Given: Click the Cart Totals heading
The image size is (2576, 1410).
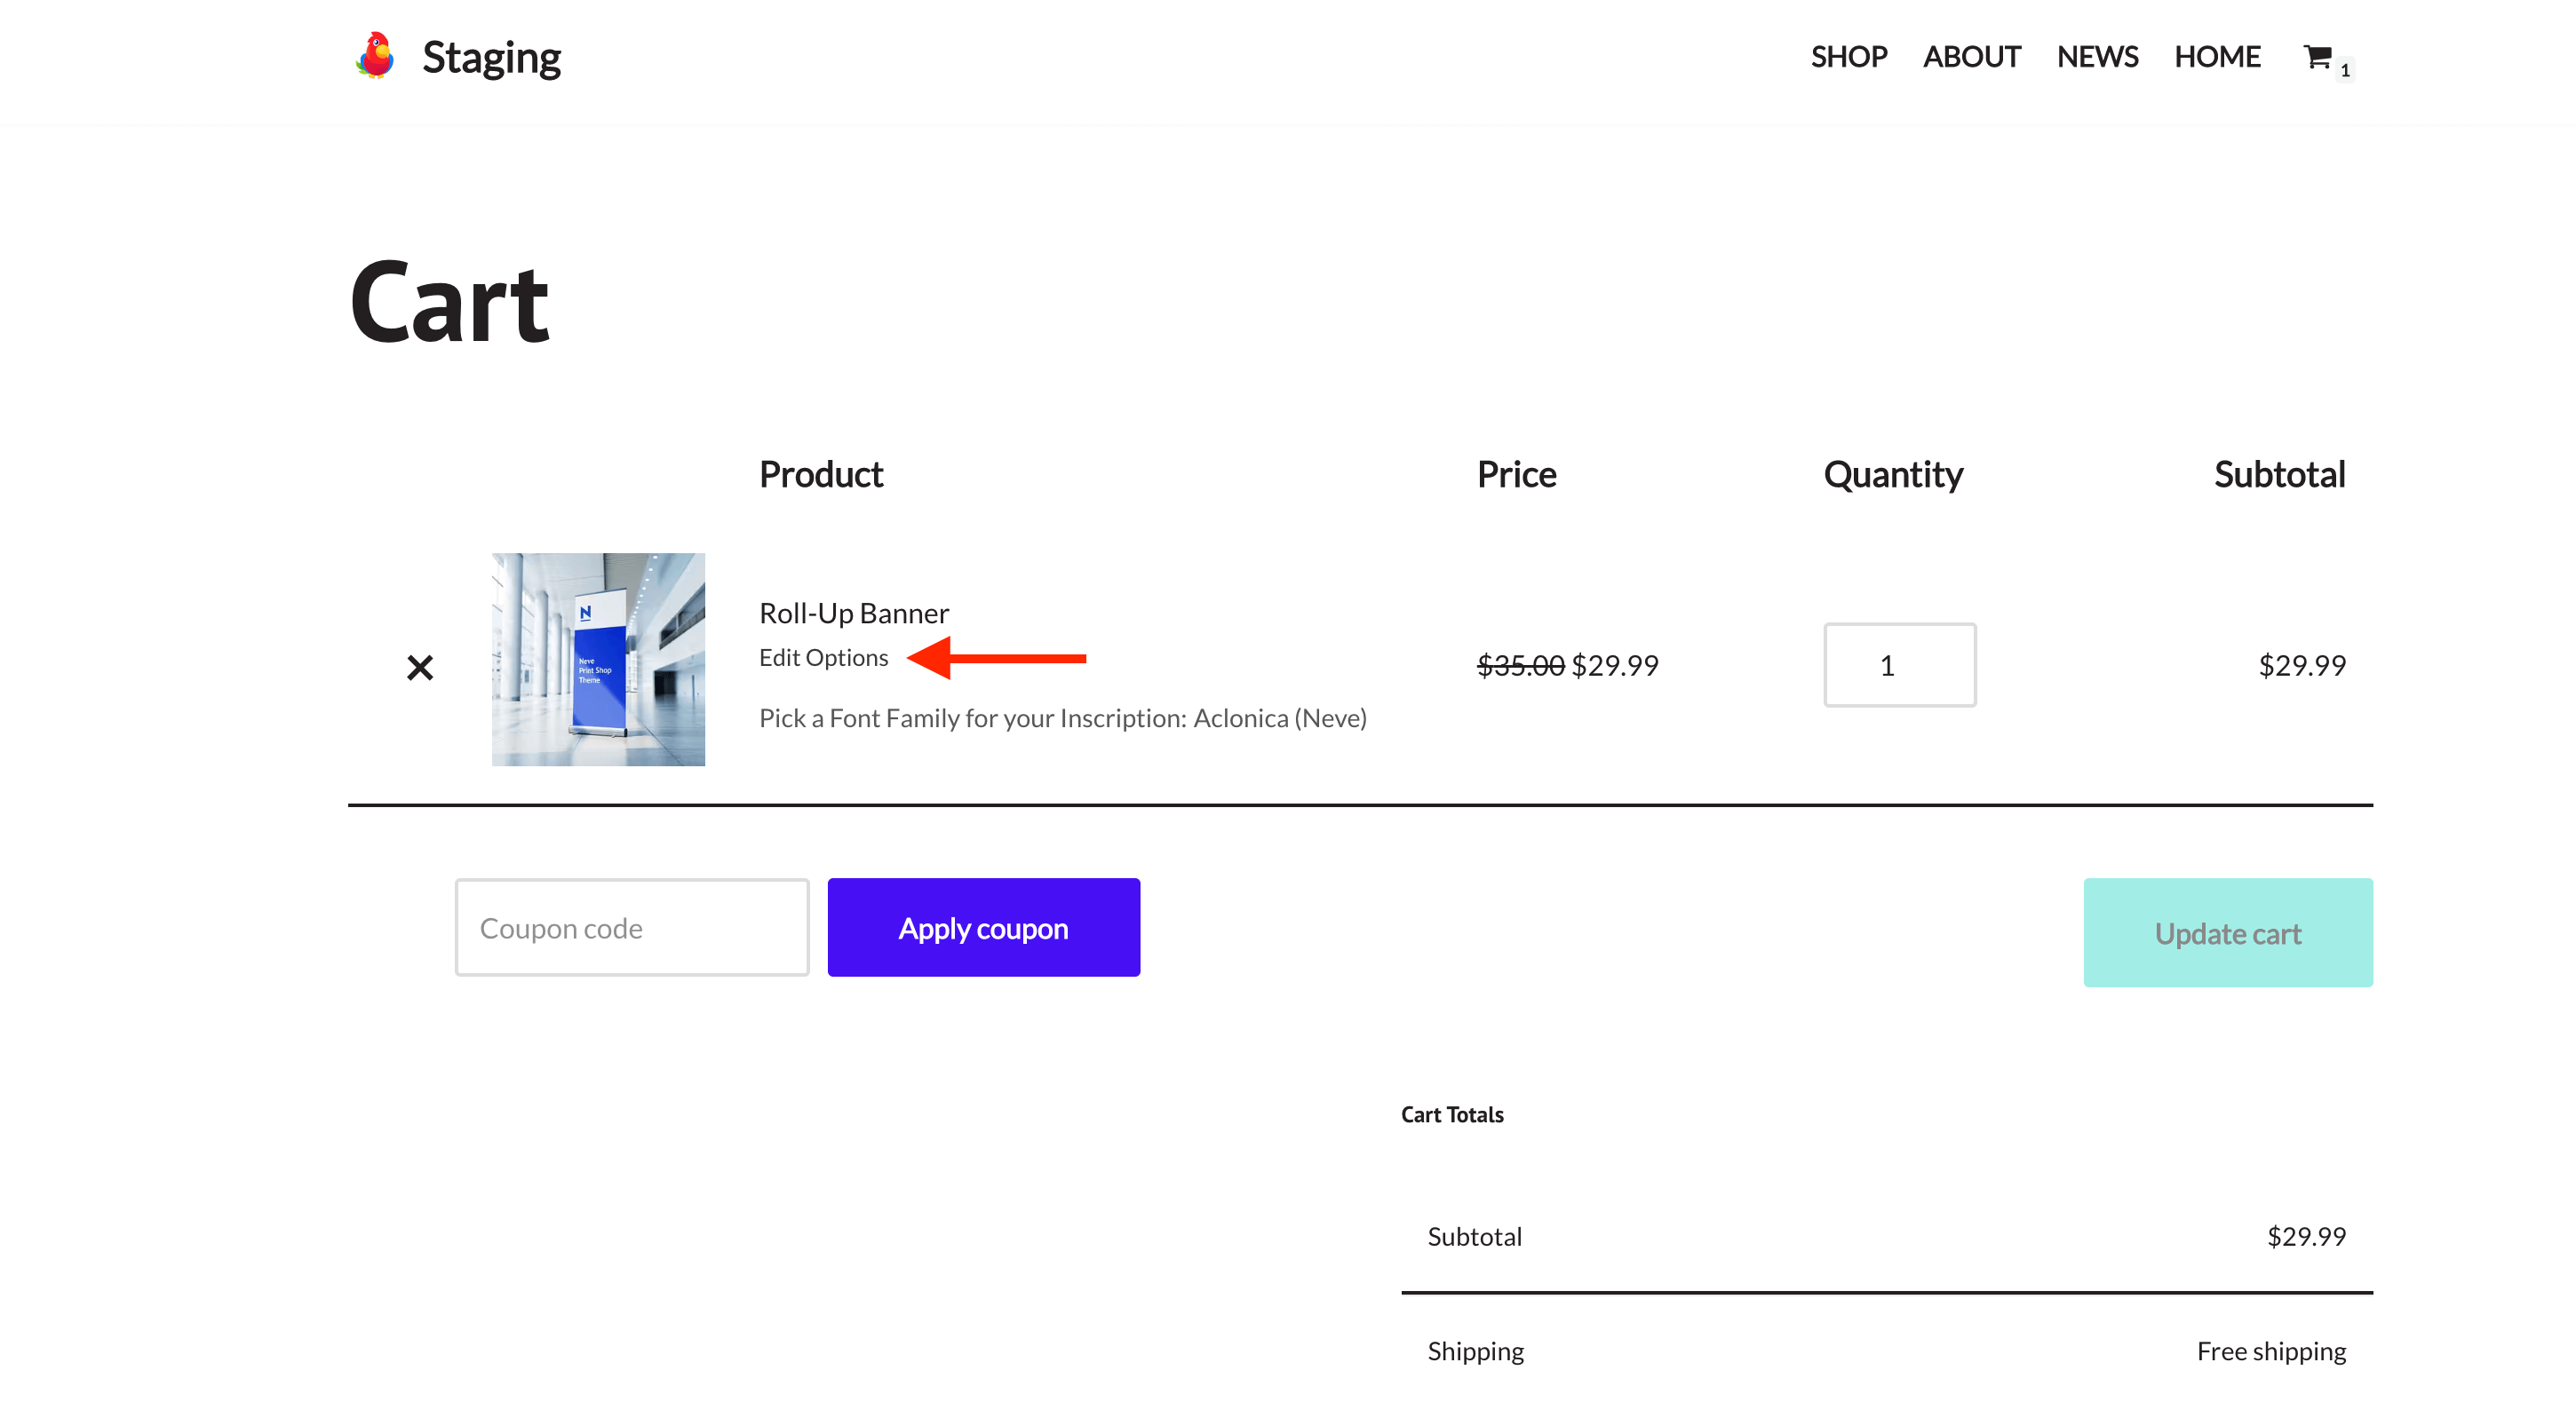Looking at the screenshot, I should point(1451,1114).
